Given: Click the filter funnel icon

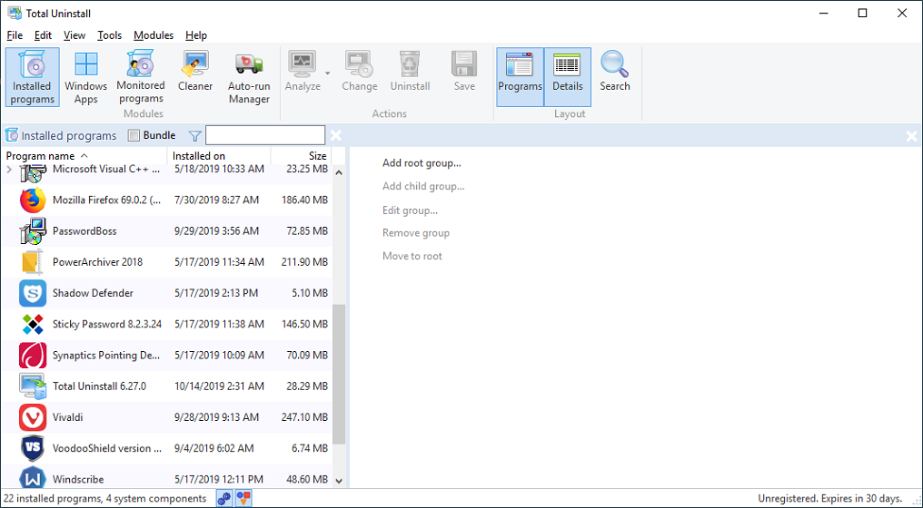Looking at the screenshot, I should [x=194, y=136].
